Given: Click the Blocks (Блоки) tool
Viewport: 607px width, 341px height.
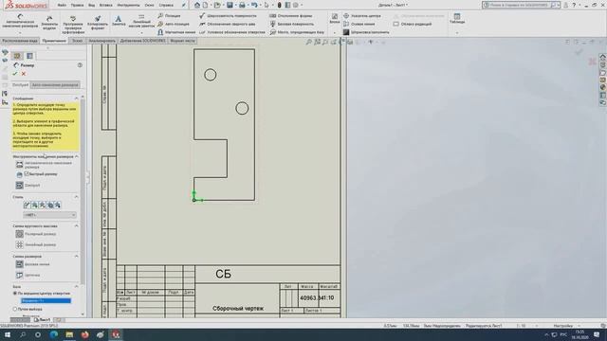Looking at the screenshot, I should coord(335,19).
